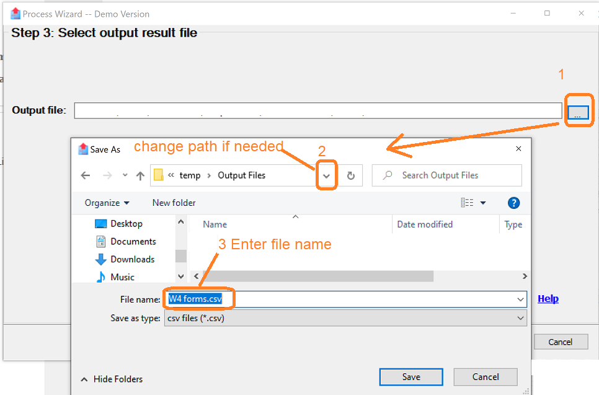Open the Help question mark icon
This screenshot has width=599, height=395.
(x=514, y=203)
